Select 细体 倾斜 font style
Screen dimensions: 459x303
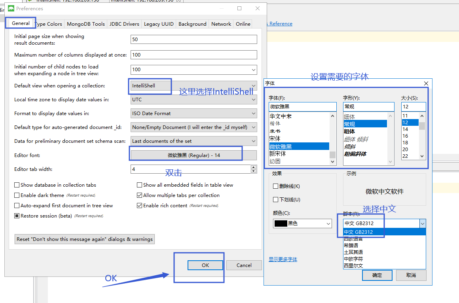(x=356, y=139)
